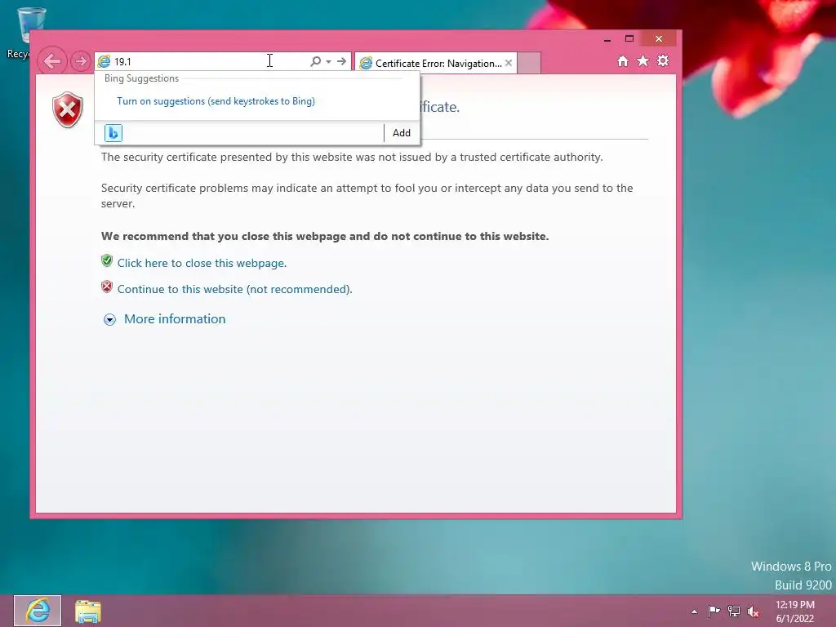Open Action Center flag icon

pyautogui.click(x=714, y=611)
